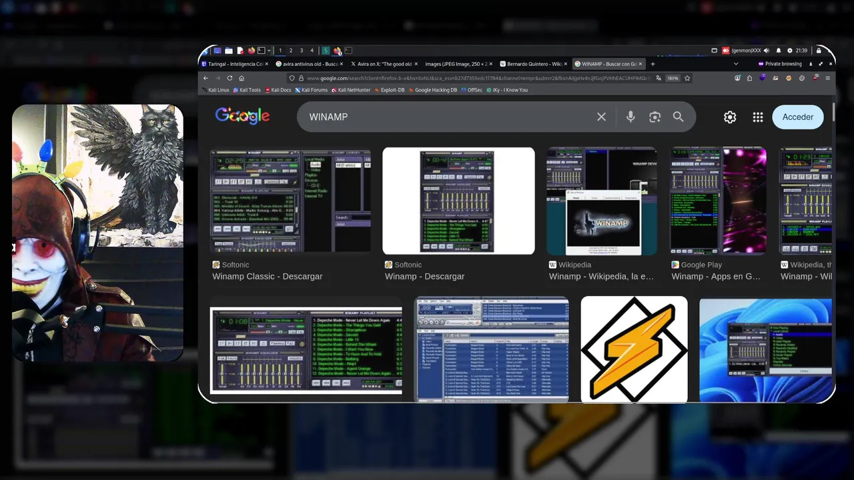Bookmark this page with the star
Screen dimensions: 854x480
tap(687, 78)
